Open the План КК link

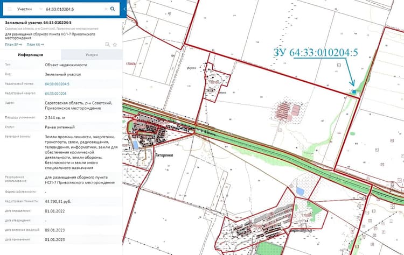(36, 45)
